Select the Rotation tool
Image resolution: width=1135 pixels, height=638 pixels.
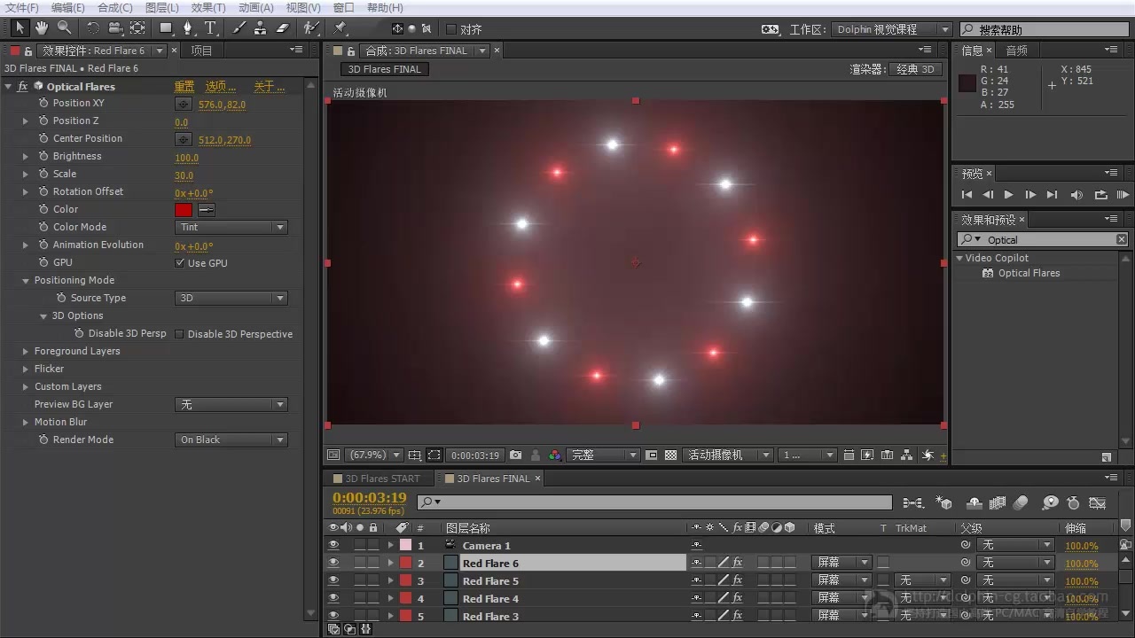pyautogui.click(x=93, y=28)
